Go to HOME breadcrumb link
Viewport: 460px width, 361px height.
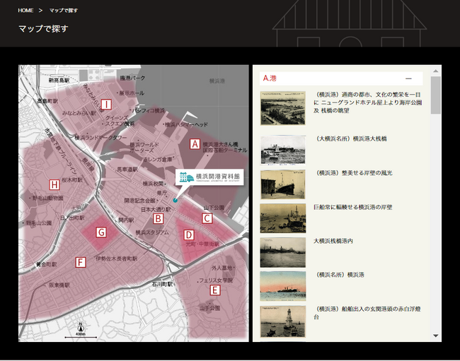(x=25, y=11)
